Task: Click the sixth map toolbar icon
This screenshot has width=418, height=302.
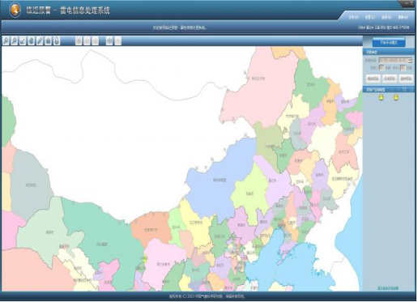Action: (49, 40)
